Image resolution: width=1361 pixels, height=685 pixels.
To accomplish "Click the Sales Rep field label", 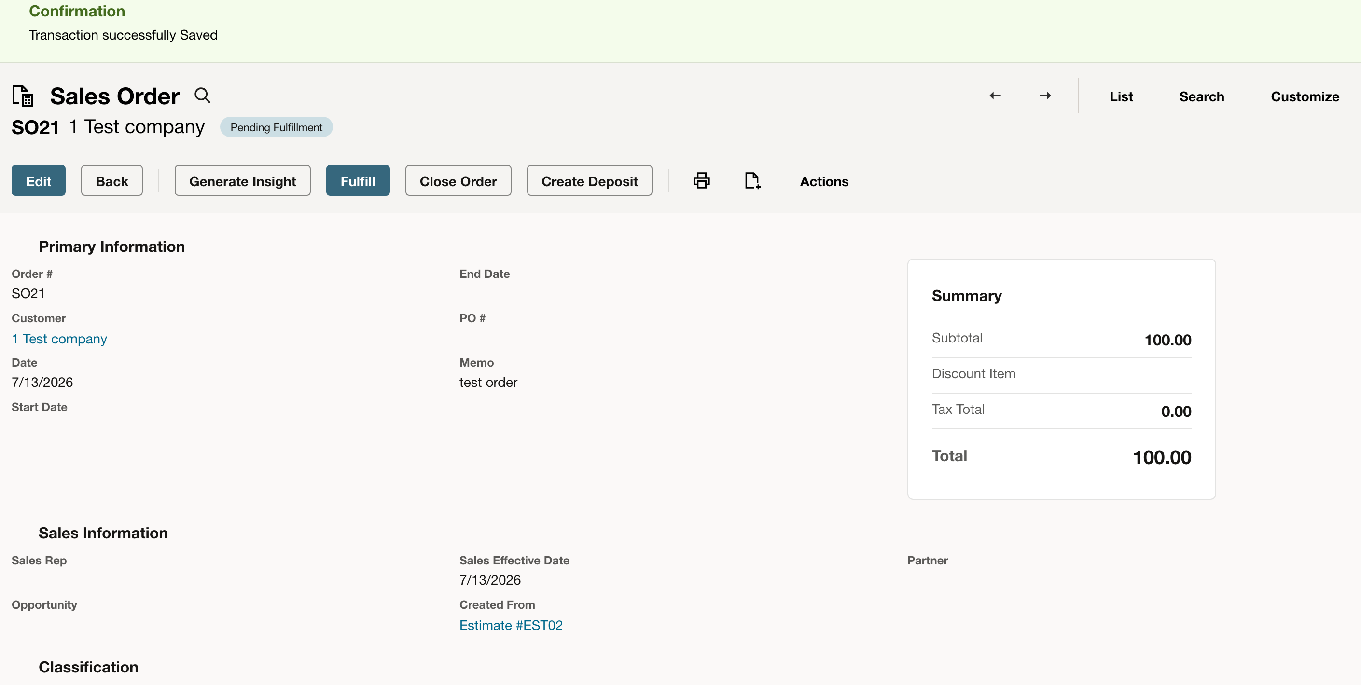I will tap(39, 560).
